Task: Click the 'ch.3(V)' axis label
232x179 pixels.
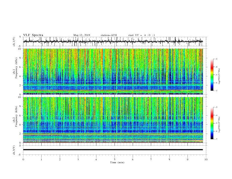Action: click(x=14, y=150)
